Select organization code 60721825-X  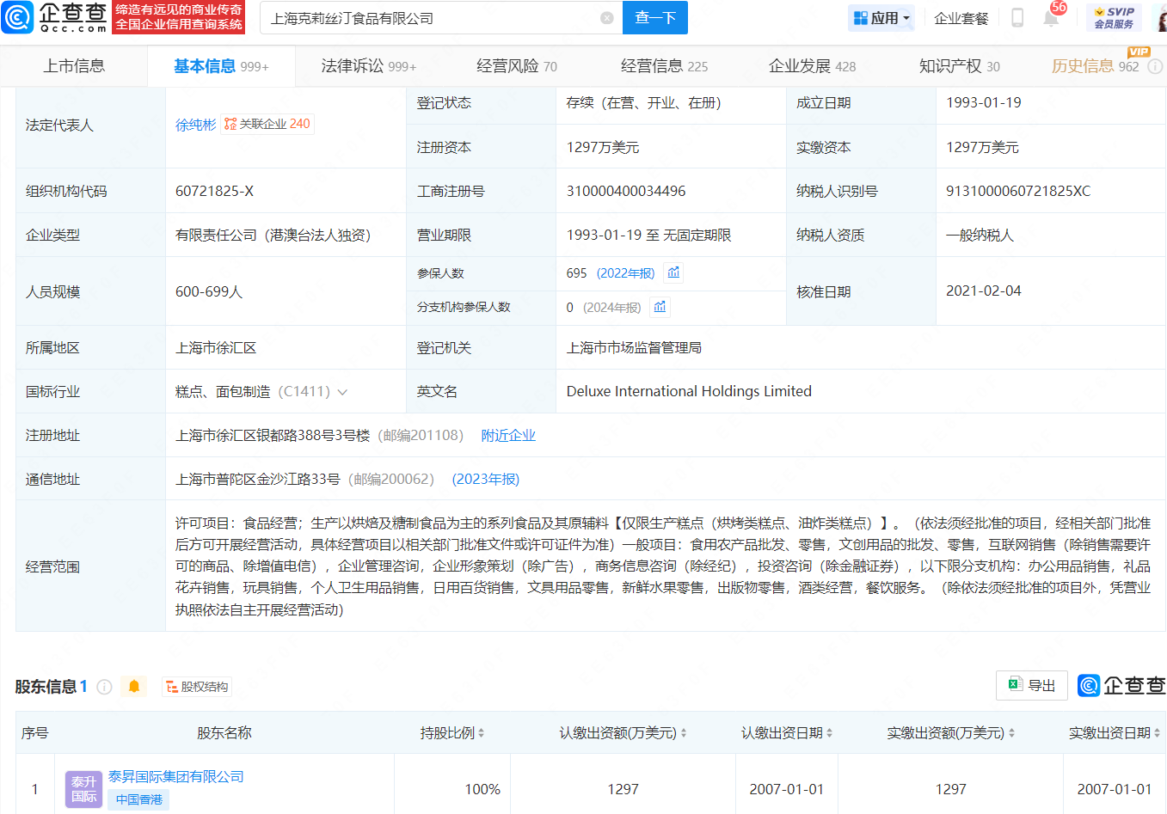[214, 191]
